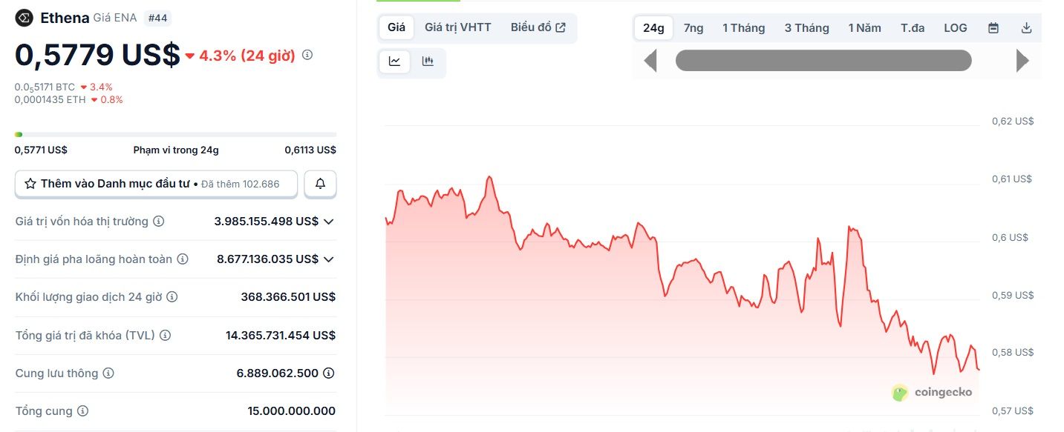Click the chart download icon

(1026, 27)
